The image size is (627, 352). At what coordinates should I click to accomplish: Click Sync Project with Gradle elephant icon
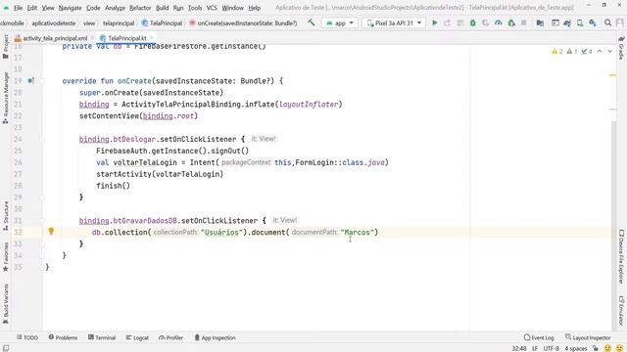point(567,23)
